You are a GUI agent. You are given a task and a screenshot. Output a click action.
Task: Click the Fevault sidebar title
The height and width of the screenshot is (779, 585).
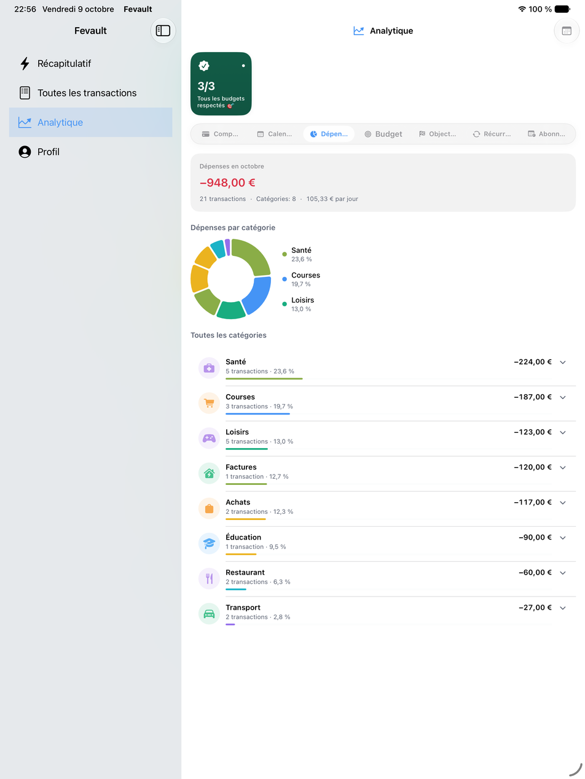point(90,31)
